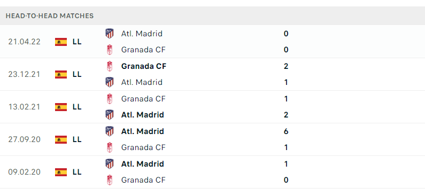Open Granada CF team in 23.12.21 match
Viewport: 425px width, 196px height.
(144, 66)
